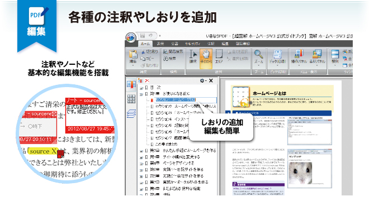Open the セキュリティ ribbon tab
369x201 pixels.
[x=193, y=44]
